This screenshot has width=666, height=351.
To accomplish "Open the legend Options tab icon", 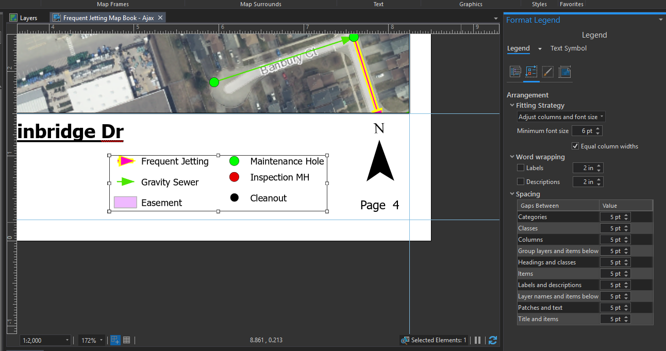I will click(515, 72).
